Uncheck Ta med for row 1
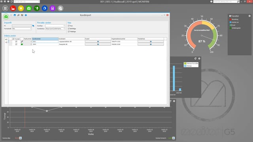The width and height of the screenshot is (253, 142). pos(16,41)
